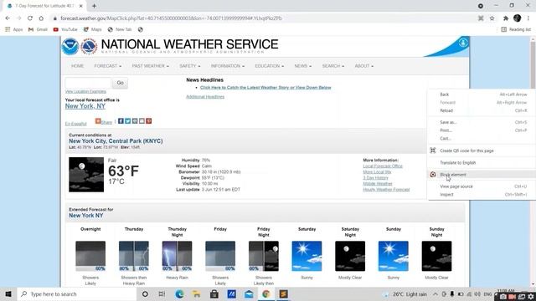Click the browser back arrow
Image resolution: width=536 pixels, height=301 pixels.
coord(8,18)
